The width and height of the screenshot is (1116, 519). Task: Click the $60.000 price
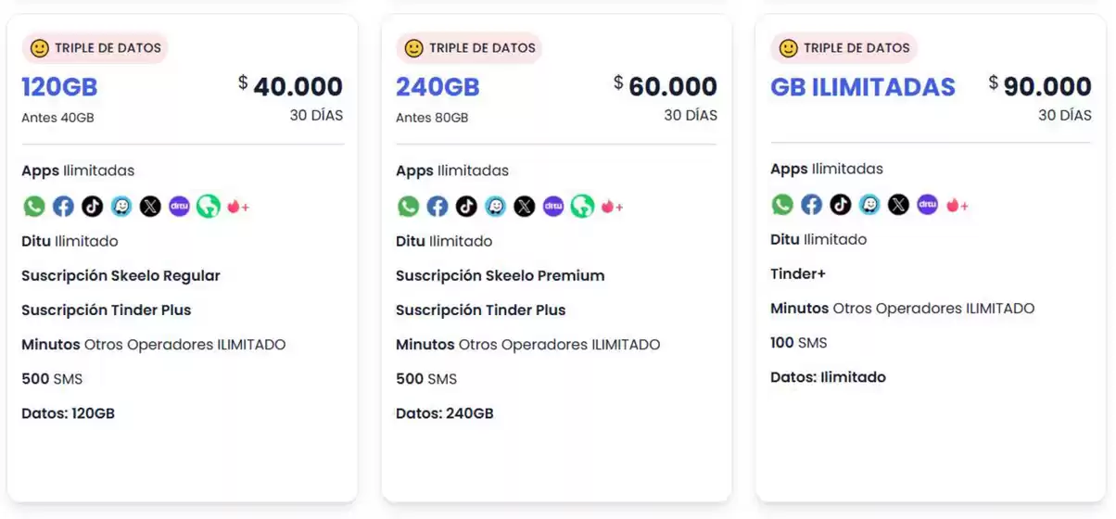[666, 86]
